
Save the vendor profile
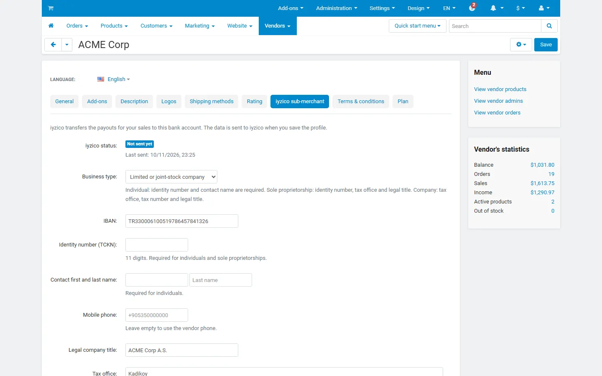pyautogui.click(x=546, y=45)
